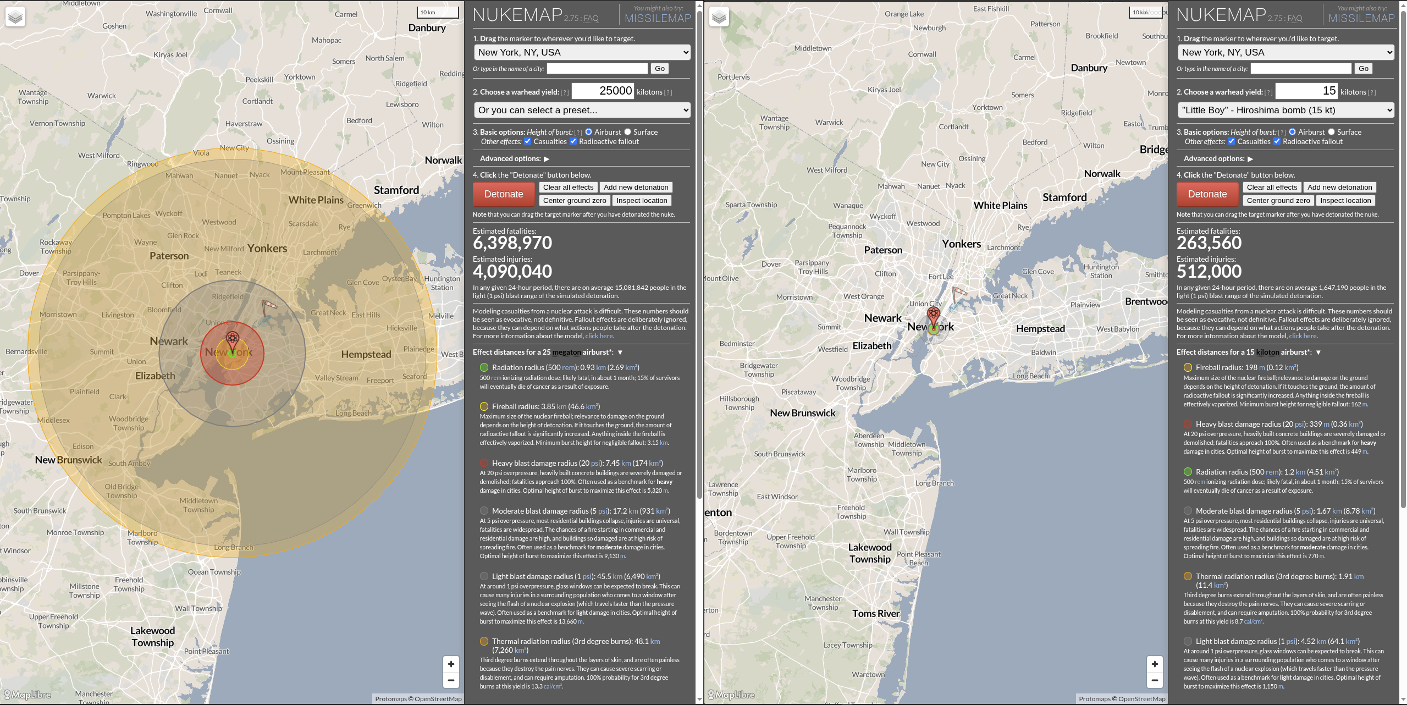The height and width of the screenshot is (705, 1407).
Task: Click Thermal radiation orange swatch in left panel
Action: (484, 641)
